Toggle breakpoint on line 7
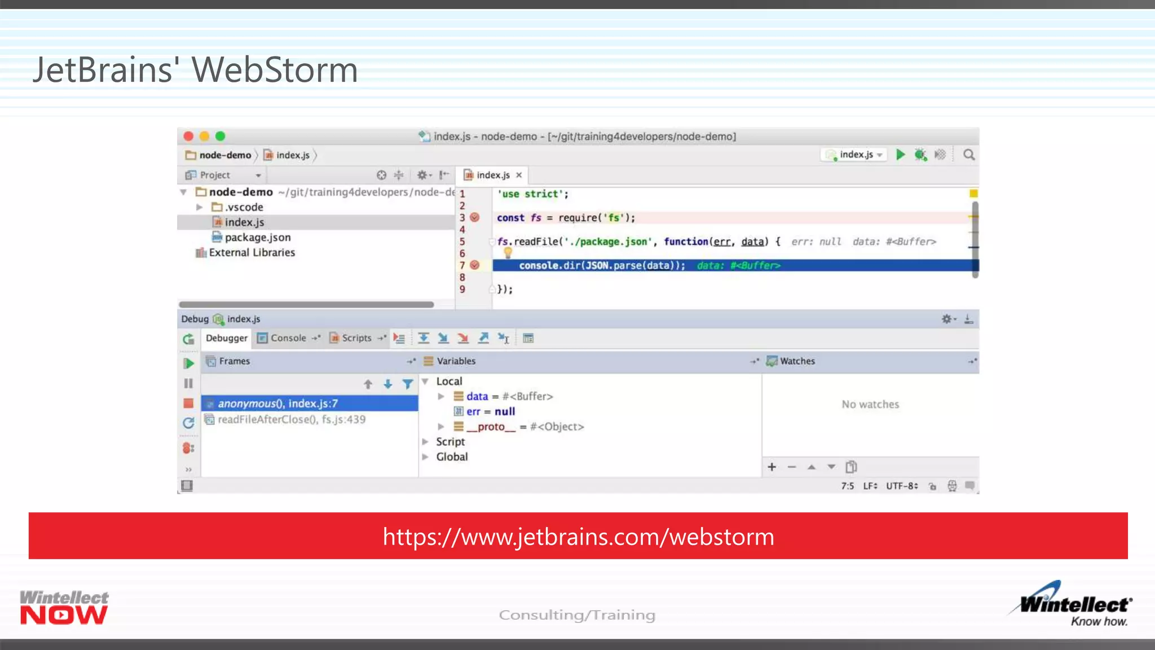 pyautogui.click(x=475, y=265)
